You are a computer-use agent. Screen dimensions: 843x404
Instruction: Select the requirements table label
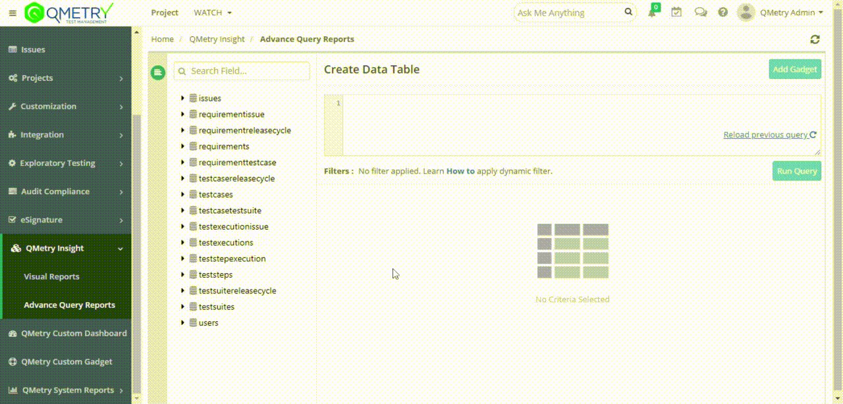(224, 147)
